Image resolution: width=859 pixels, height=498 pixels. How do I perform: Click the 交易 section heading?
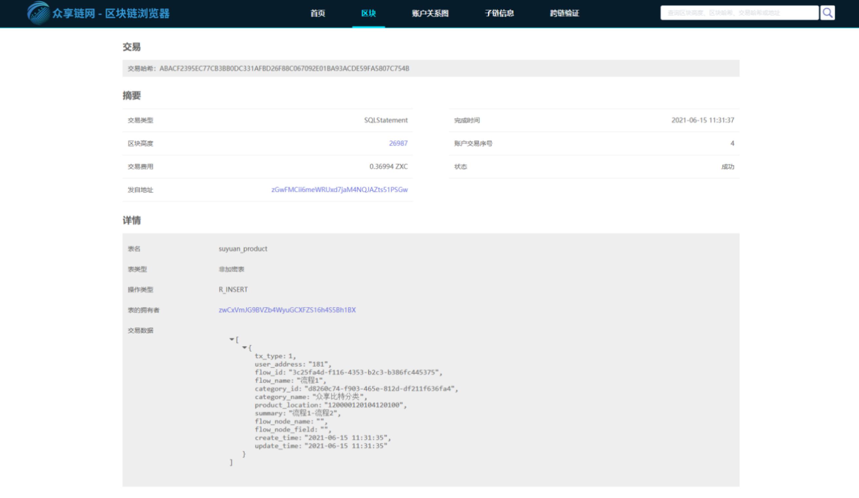click(x=131, y=47)
